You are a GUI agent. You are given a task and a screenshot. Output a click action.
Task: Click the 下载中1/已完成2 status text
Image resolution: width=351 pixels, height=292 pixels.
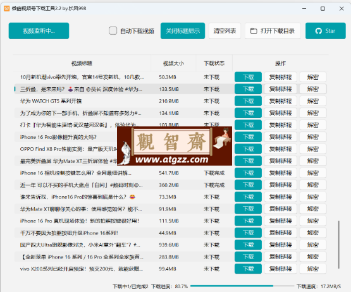(x=130, y=286)
